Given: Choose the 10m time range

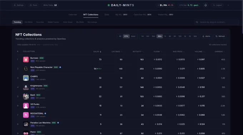Looking at the screenshot, I should (x=153, y=36).
